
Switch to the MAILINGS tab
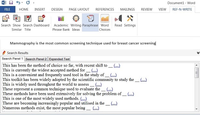tap(127, 9)
